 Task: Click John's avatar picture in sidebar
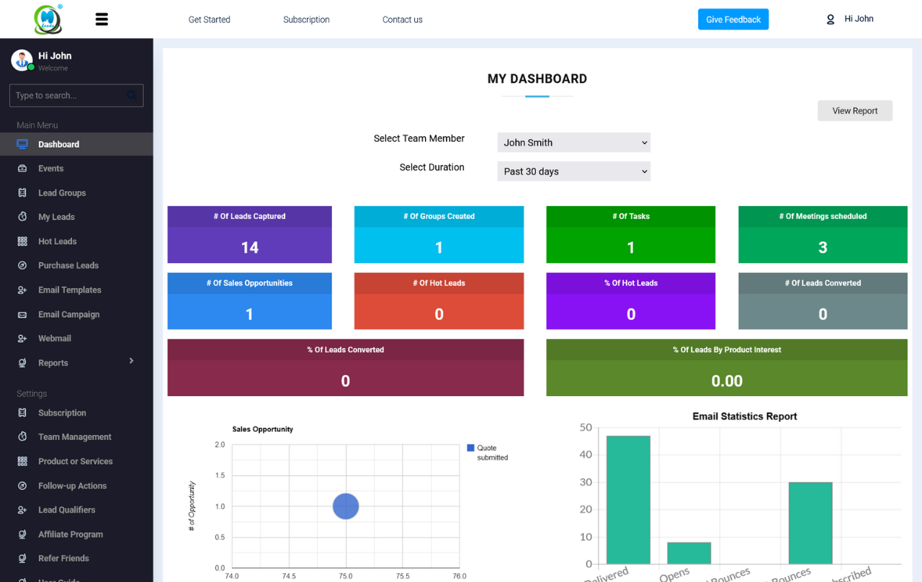(22, 61)
